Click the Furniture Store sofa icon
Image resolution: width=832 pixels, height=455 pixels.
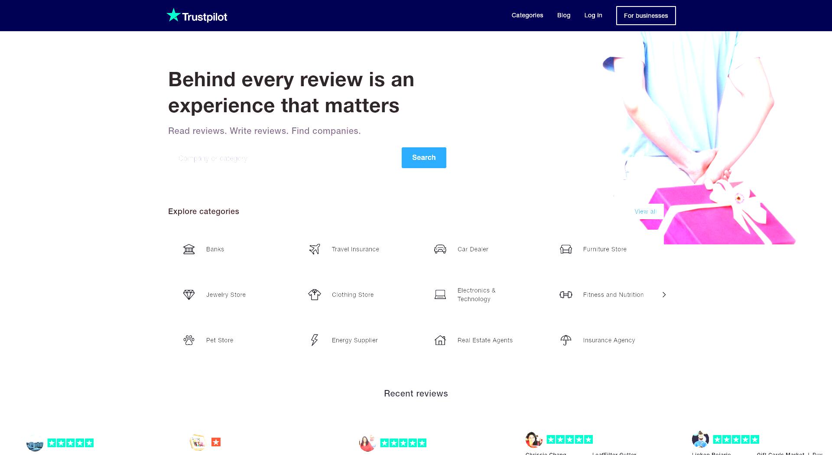pos(566,249)
